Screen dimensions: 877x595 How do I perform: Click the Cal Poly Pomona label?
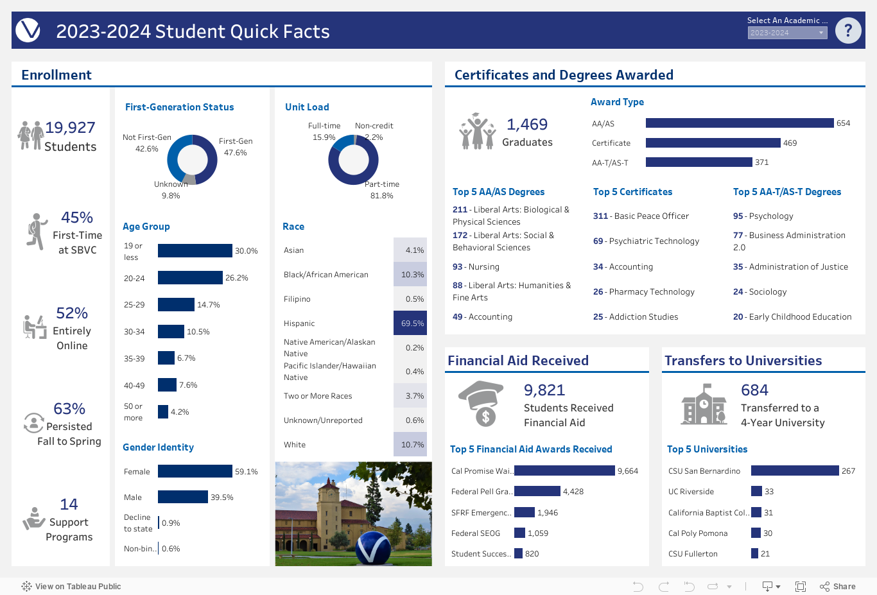698,533
